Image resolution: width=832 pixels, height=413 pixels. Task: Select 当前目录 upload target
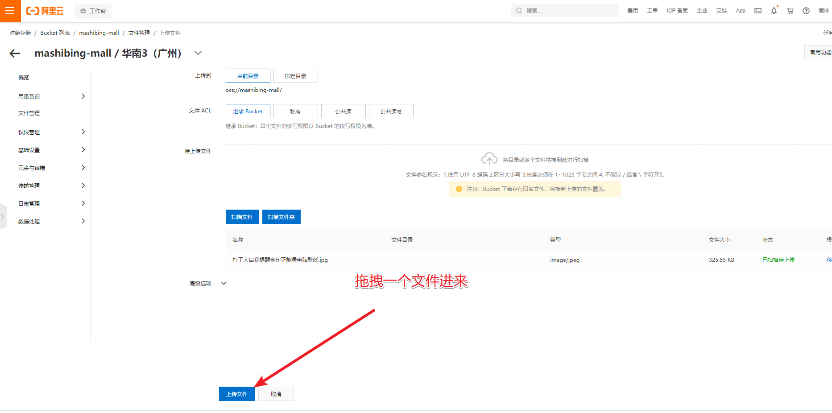(248, 76)
